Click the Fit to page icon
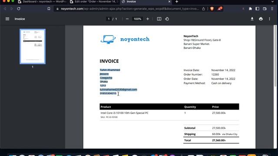The width and height of the screenshot is (278, 156). click(159, 19)
